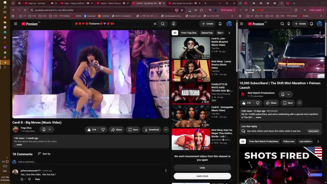Viewport: 327px width, 184px height.
Task: Open Nicki Minaj Luxury Dreams thumbnail
Action: (x=191, y=71)
